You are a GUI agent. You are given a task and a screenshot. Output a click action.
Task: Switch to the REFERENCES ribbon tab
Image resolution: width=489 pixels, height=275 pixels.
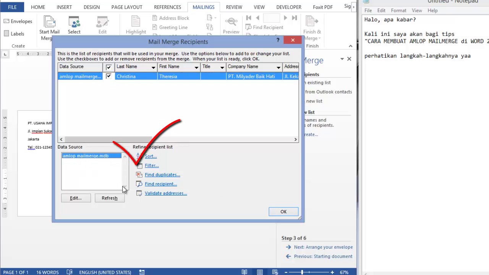point(167,7)
